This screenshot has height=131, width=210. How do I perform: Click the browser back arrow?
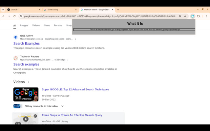(4, 16)
